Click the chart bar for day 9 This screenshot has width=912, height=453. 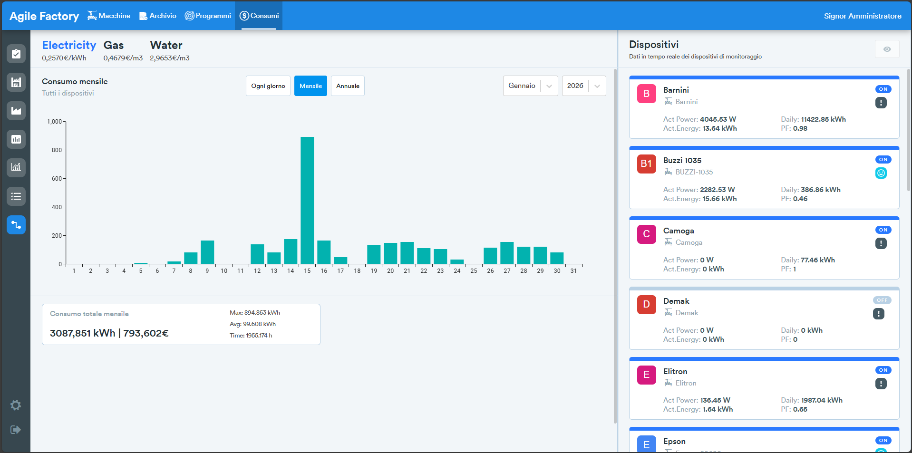click(x=207, y=252)
